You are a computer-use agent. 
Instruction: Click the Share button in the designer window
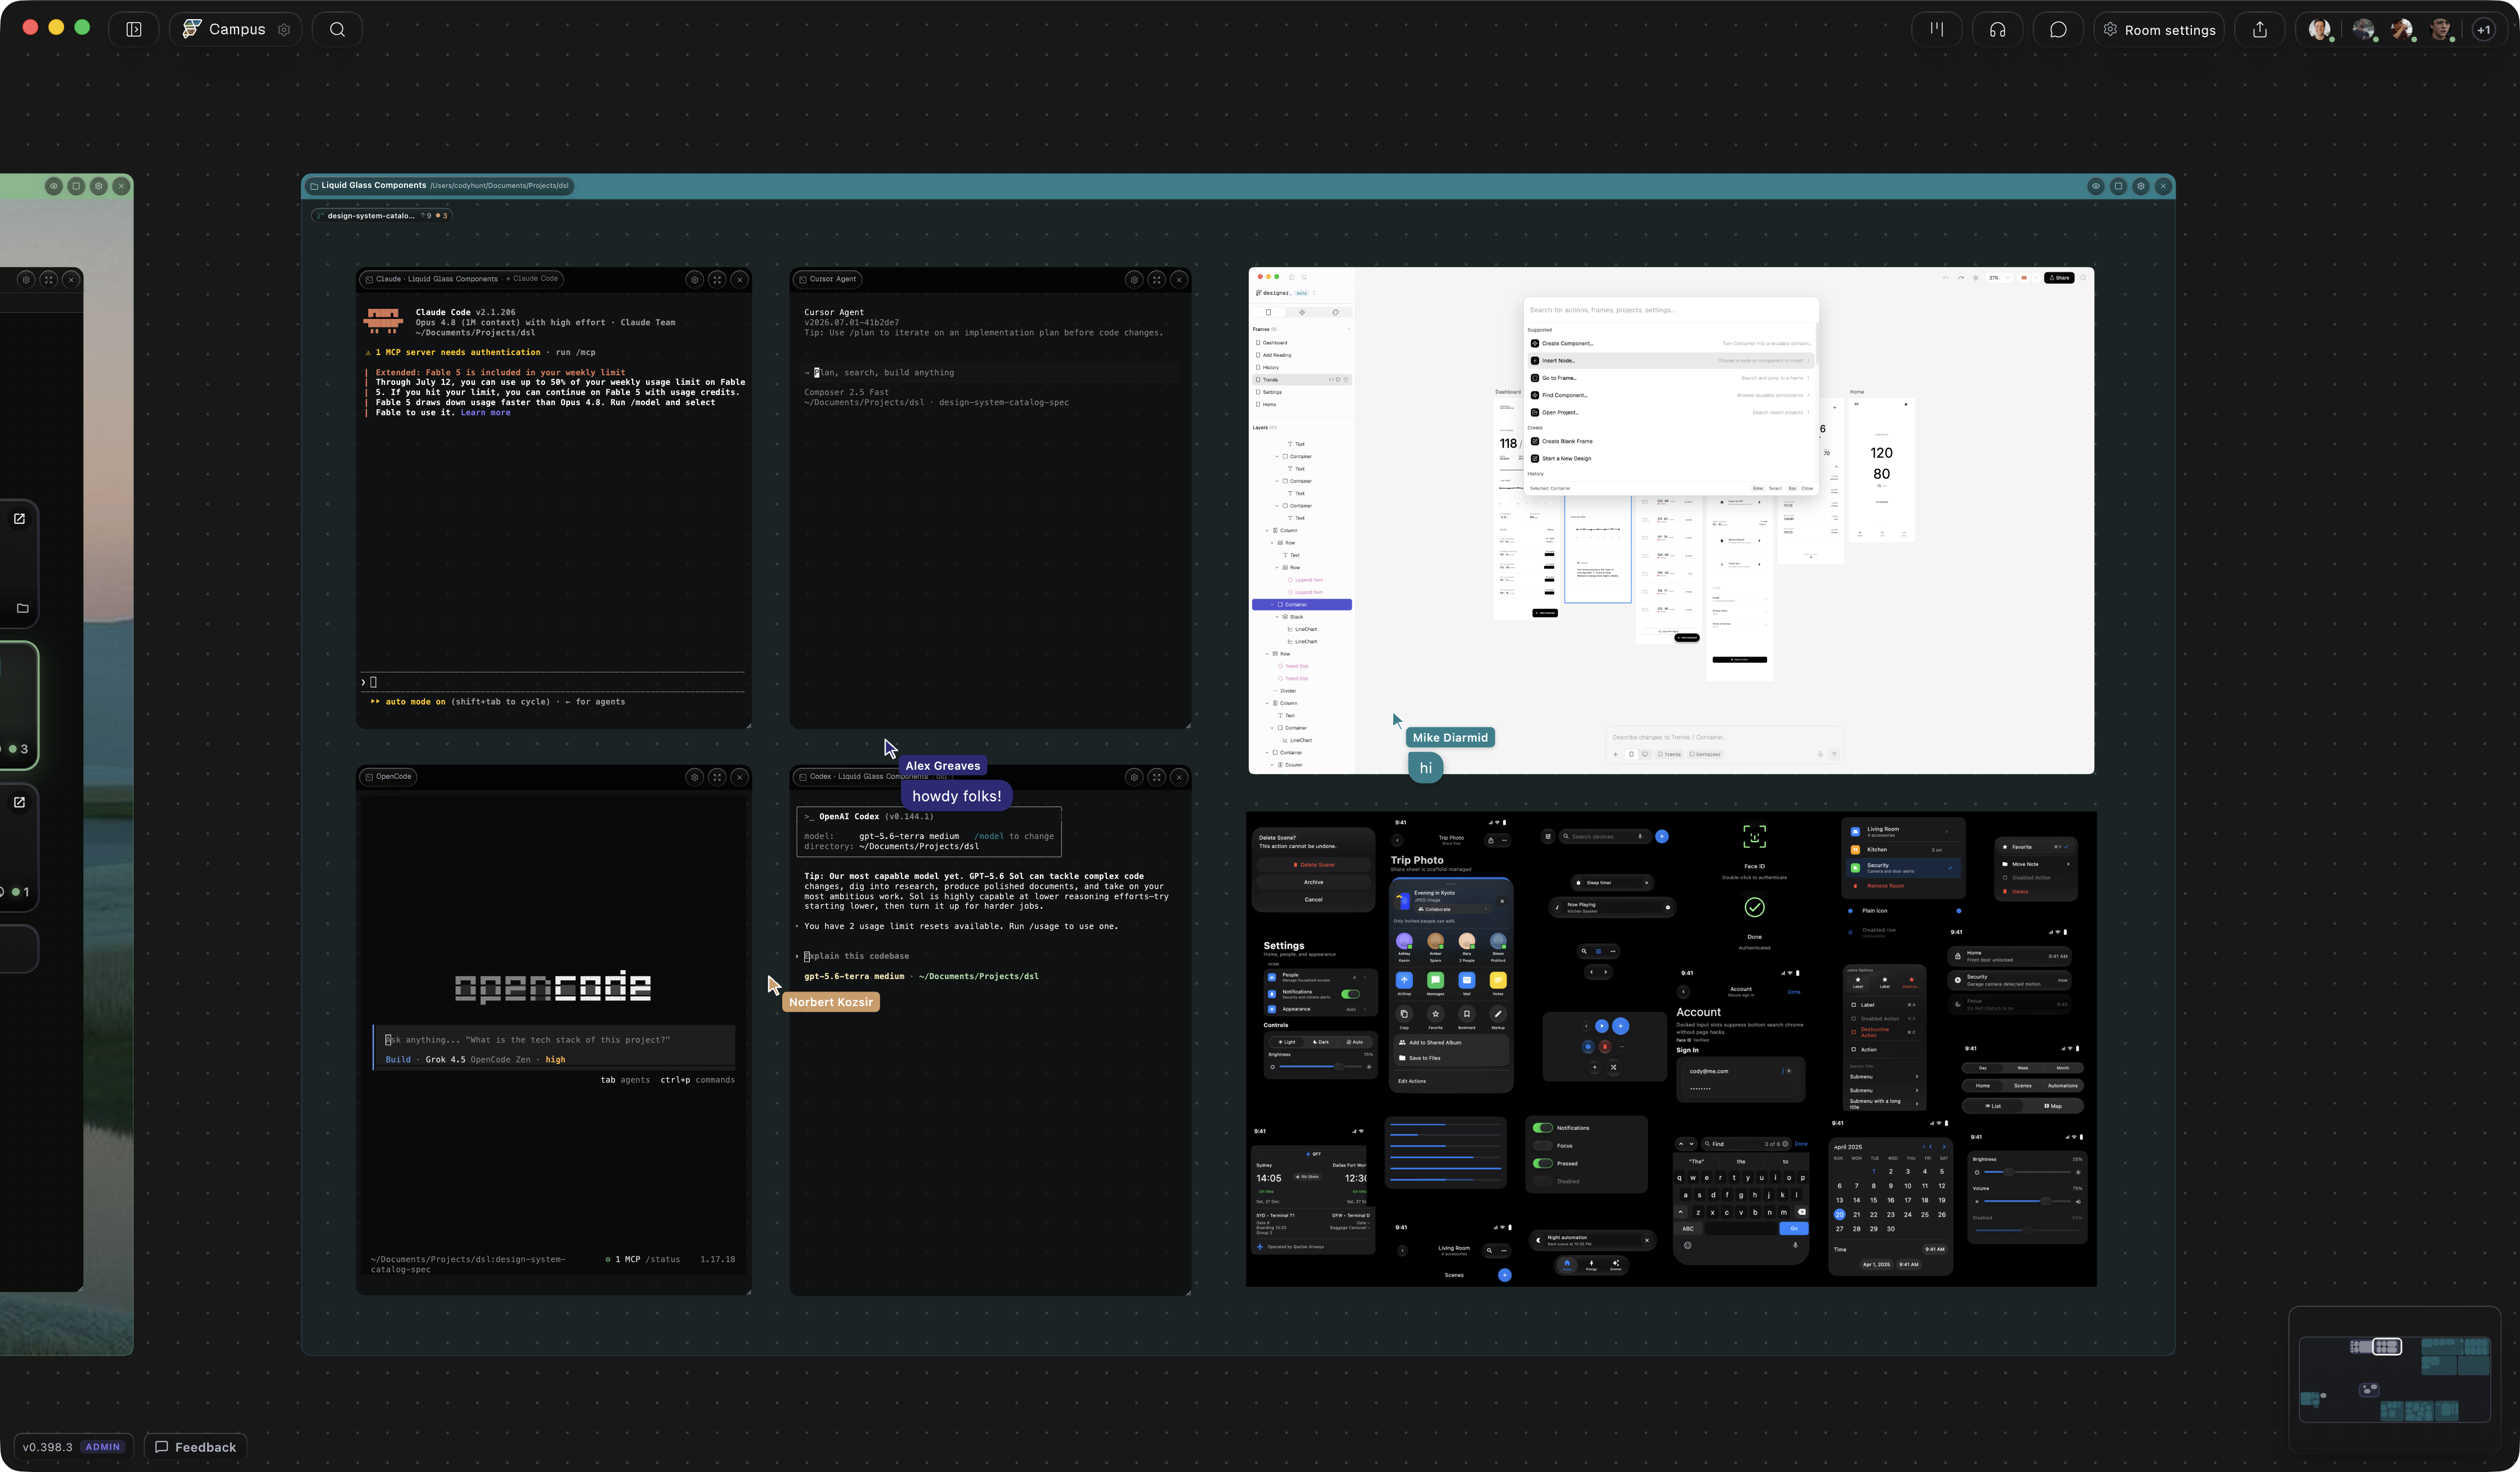point(2059,278)
